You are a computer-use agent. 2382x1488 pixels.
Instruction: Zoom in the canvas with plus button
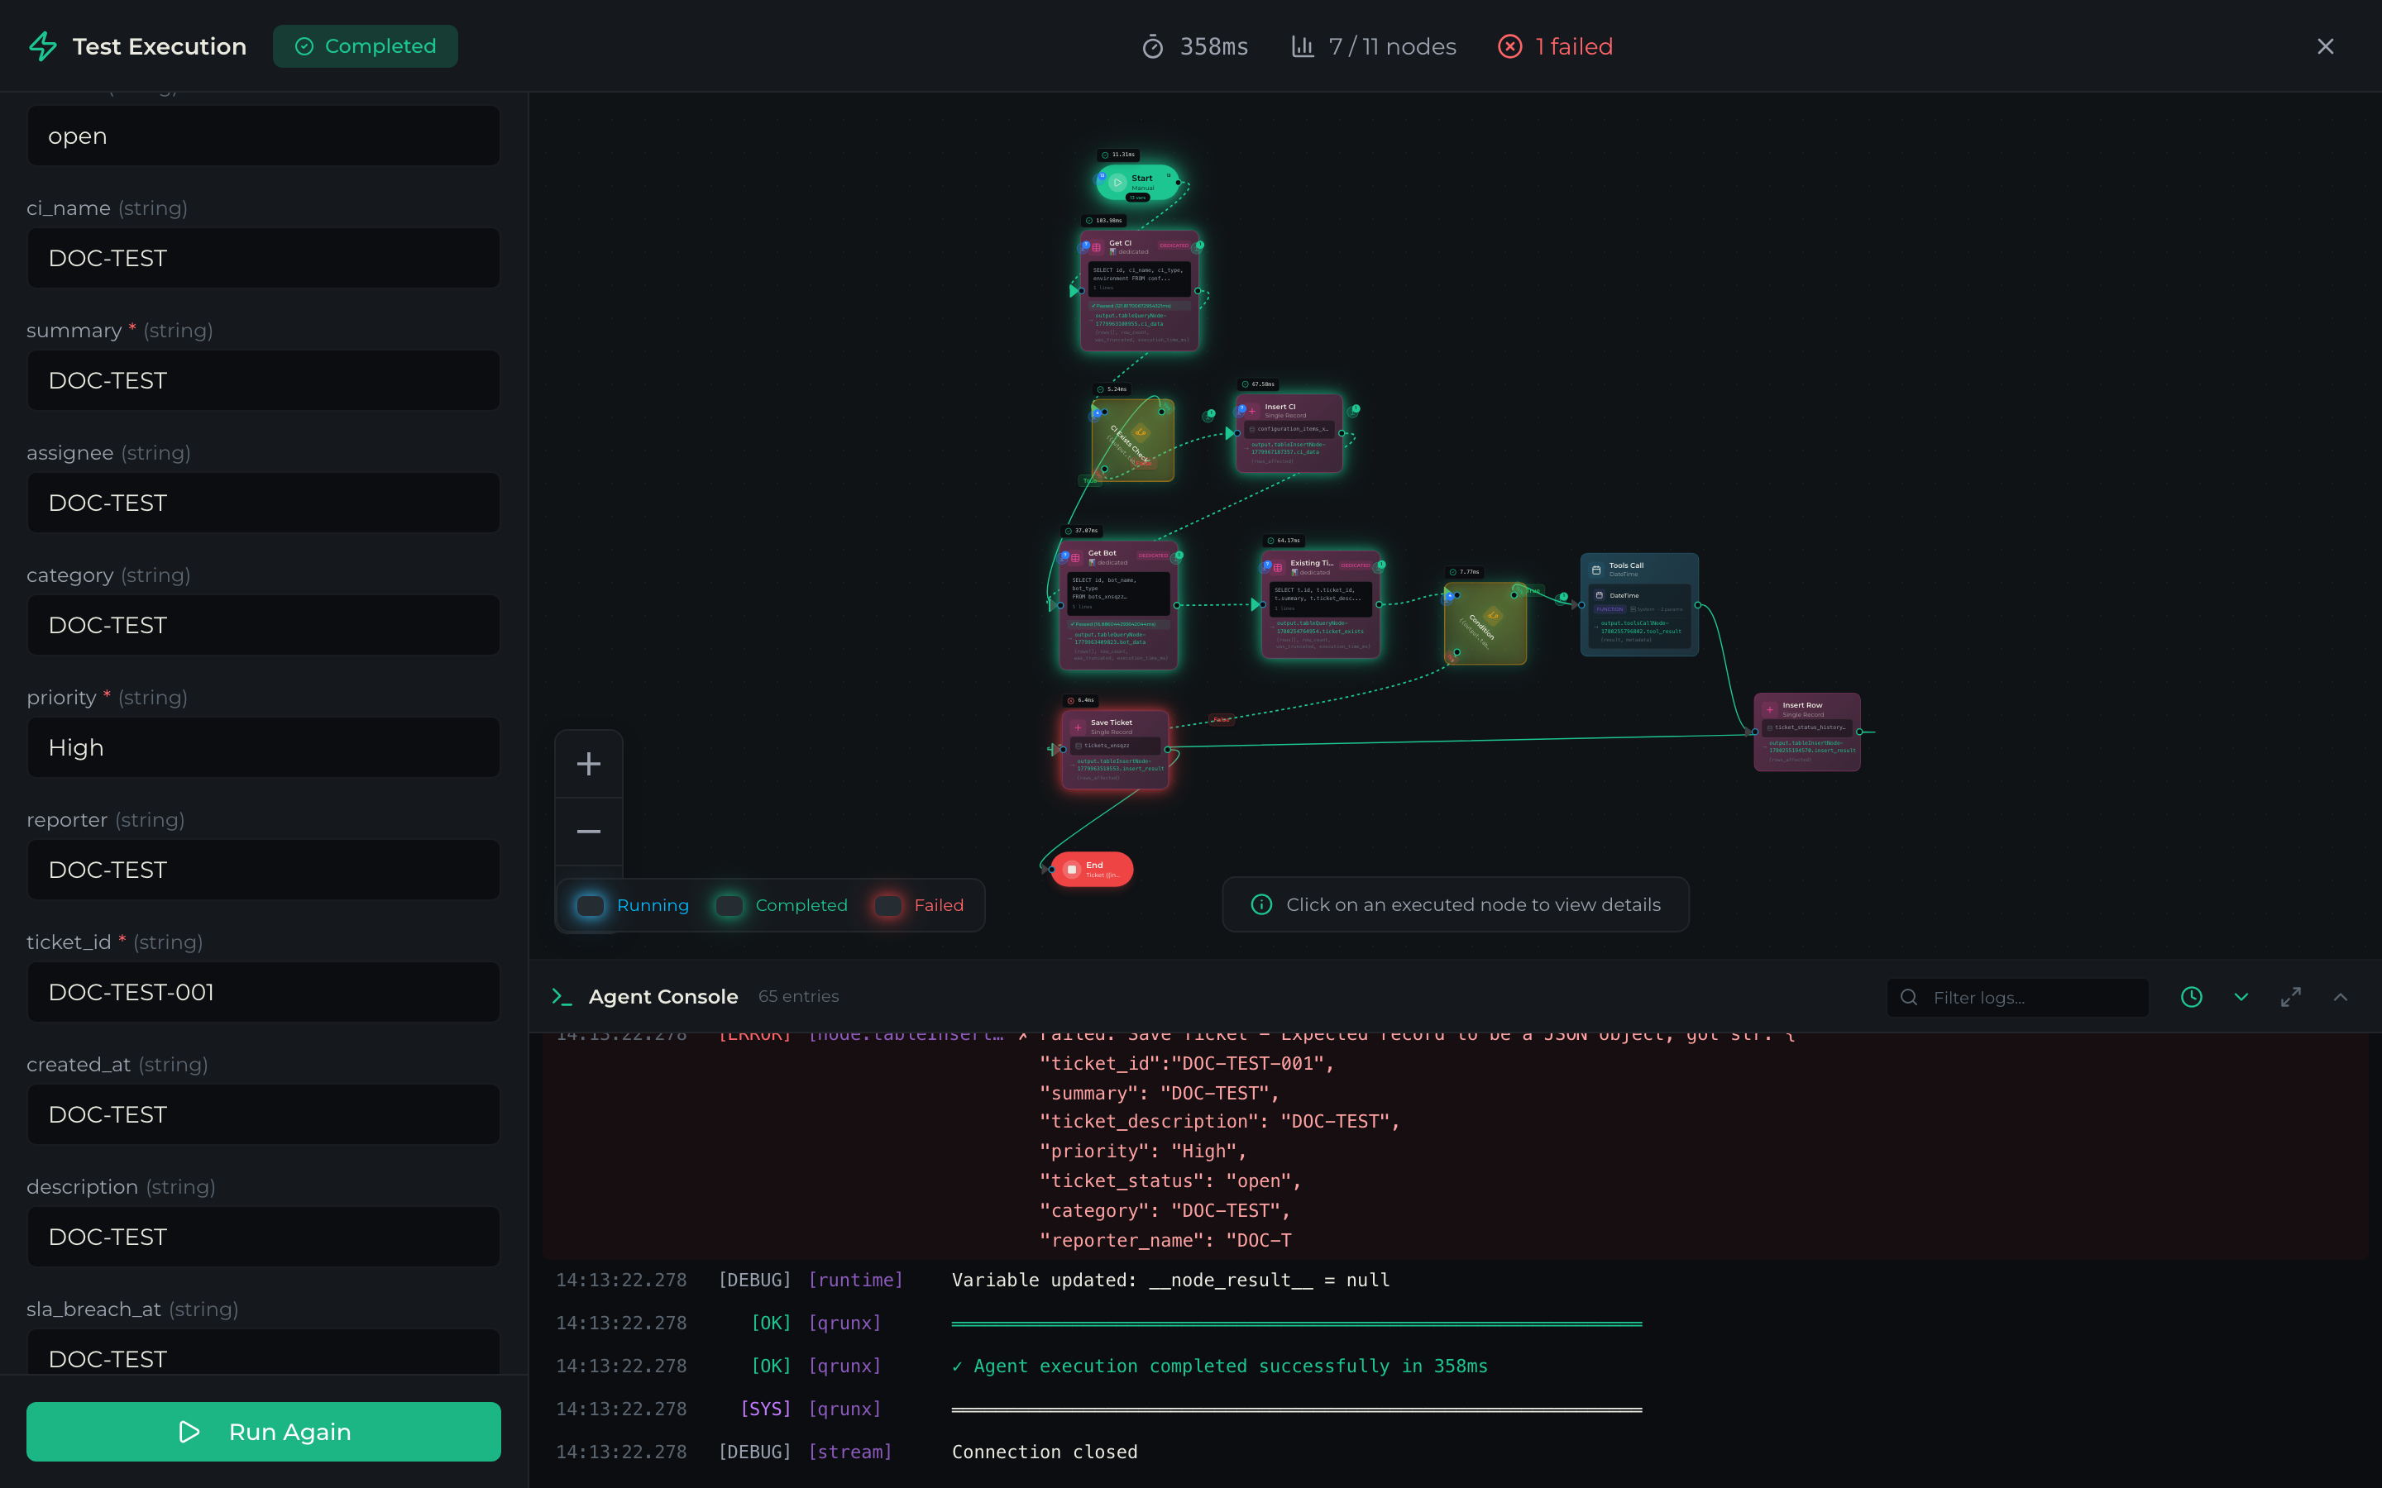click(589, 764)
